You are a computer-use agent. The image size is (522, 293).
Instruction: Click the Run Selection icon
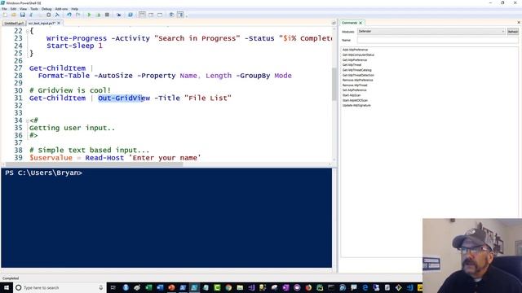[98, 15]
